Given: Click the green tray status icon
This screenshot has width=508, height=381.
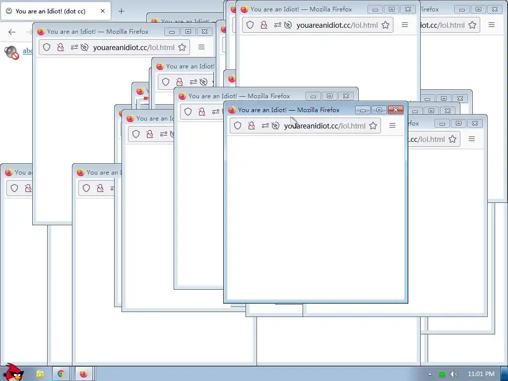Looking at the screenshot, I should click(x=442, y=374).
